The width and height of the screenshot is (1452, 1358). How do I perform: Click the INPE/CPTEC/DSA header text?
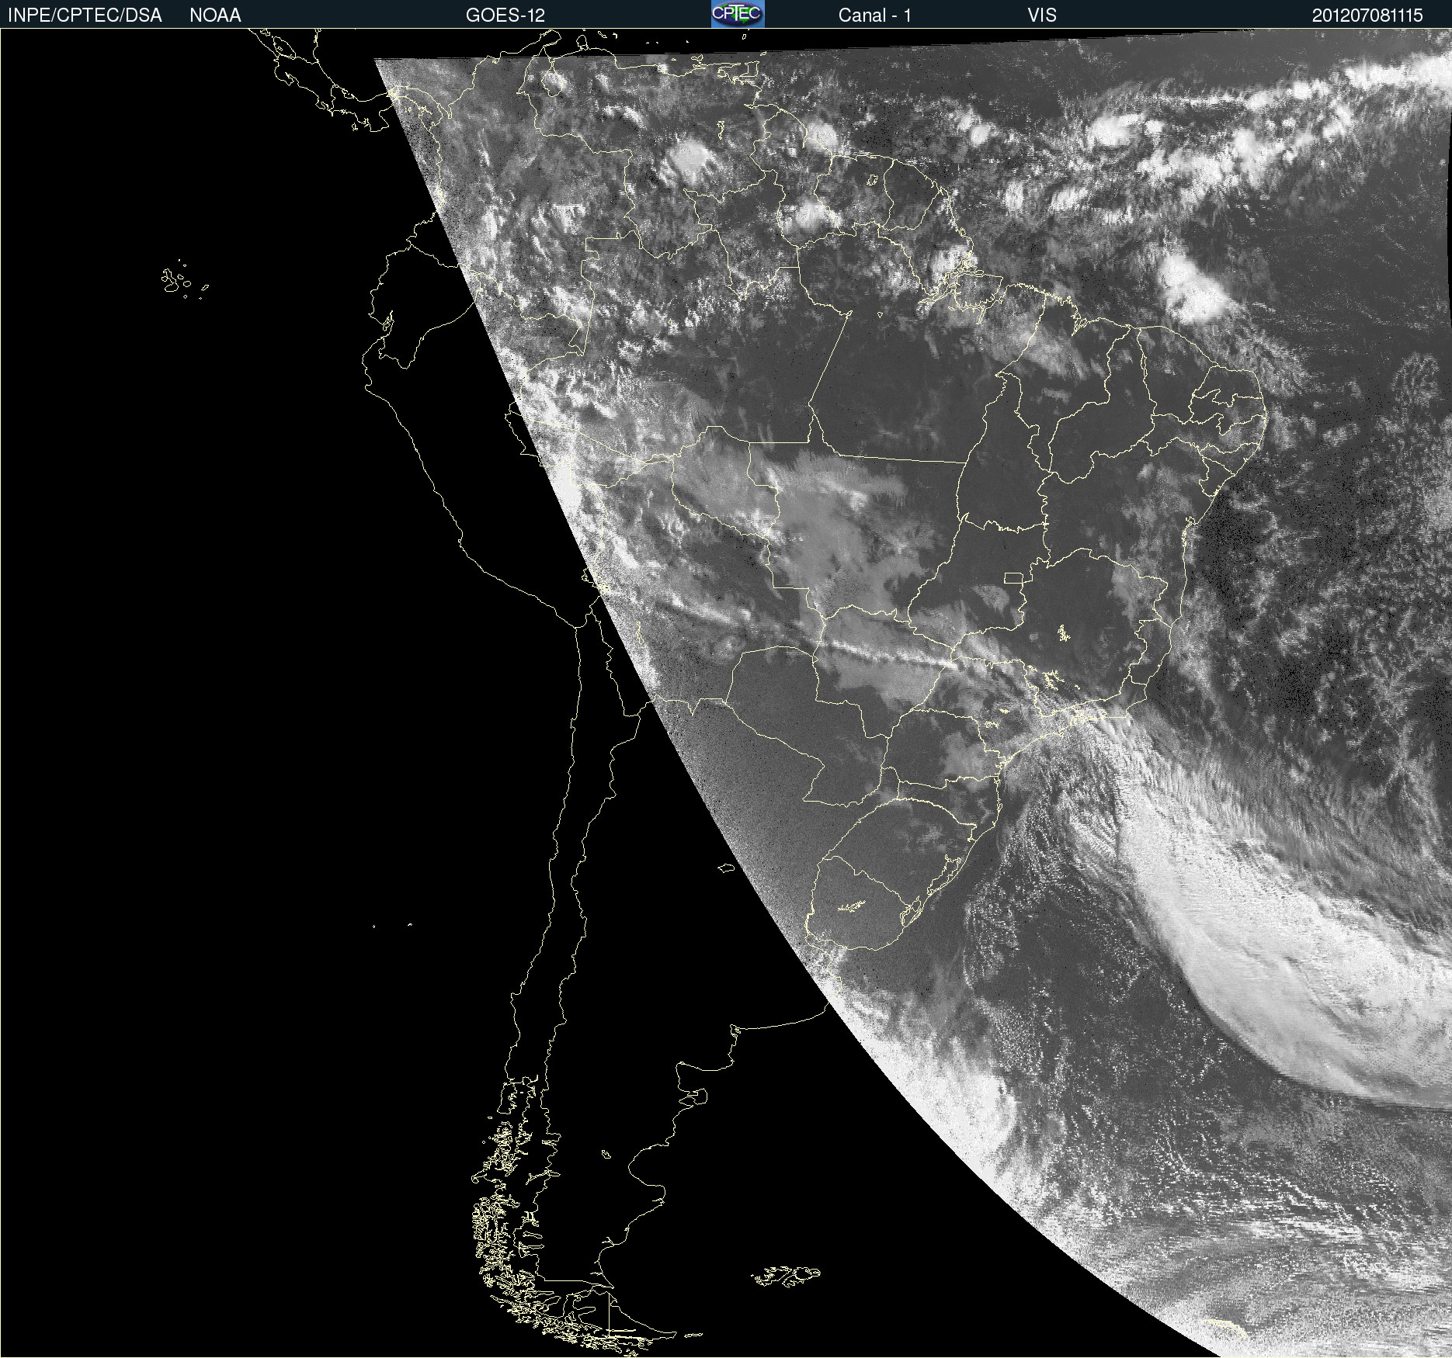tap(85, 16)
